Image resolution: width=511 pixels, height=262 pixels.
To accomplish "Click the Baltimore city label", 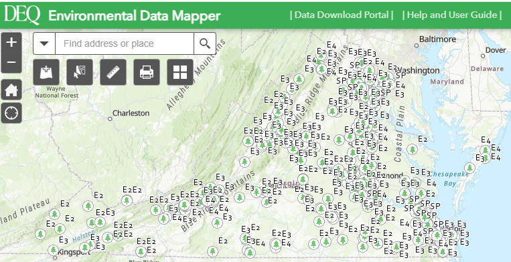I will pos(438,39).
